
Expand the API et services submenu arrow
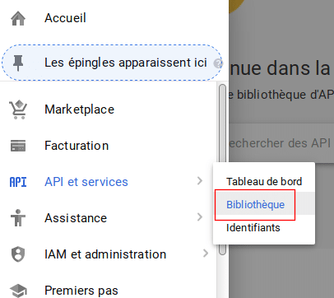[x=200, y=181]
